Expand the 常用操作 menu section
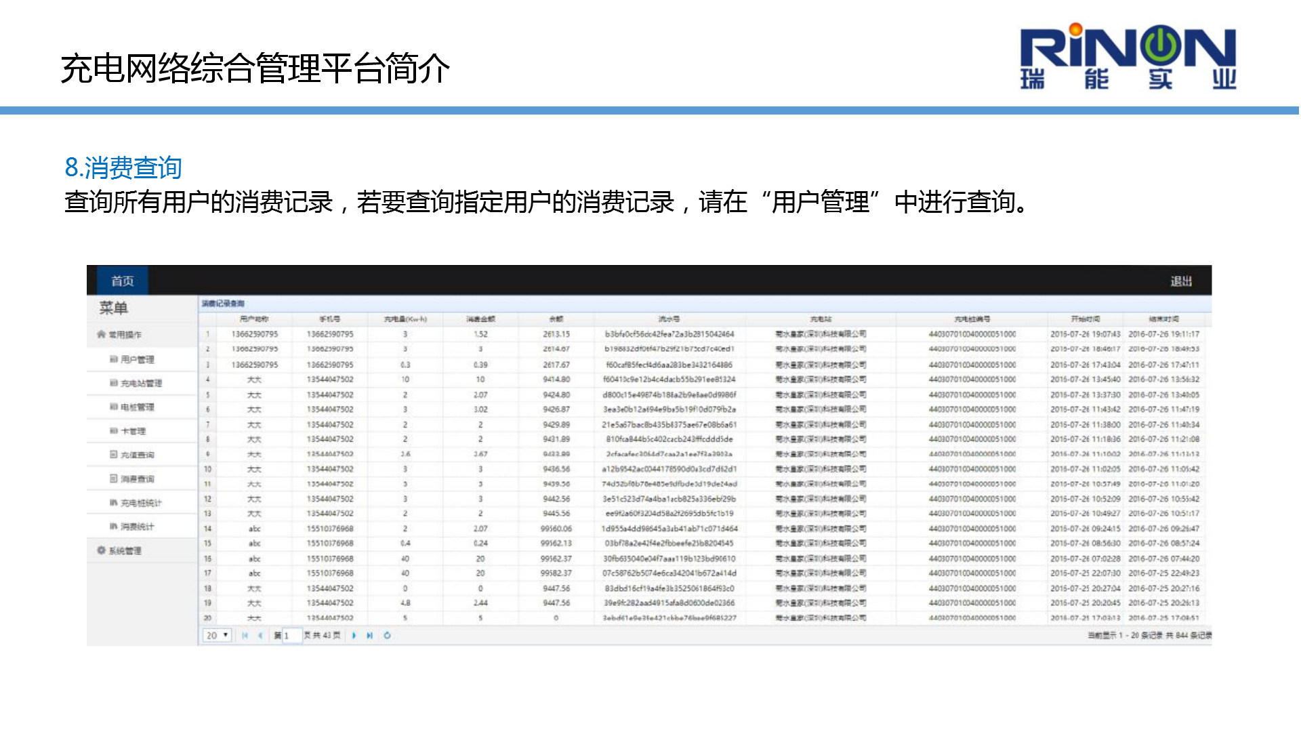 [124, 334]
